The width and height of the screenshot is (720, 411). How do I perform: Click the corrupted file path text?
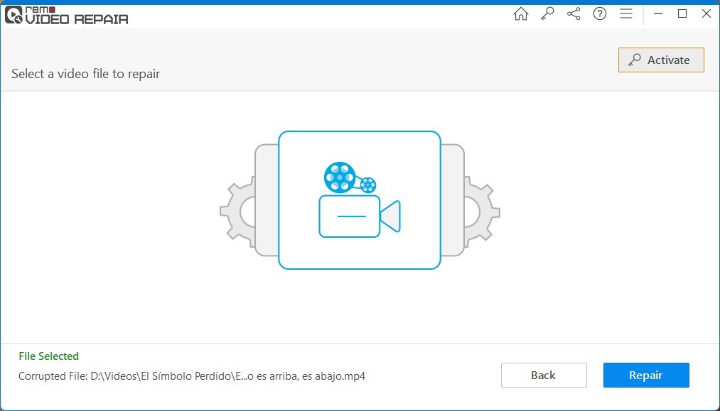click(x=192, y=376)
